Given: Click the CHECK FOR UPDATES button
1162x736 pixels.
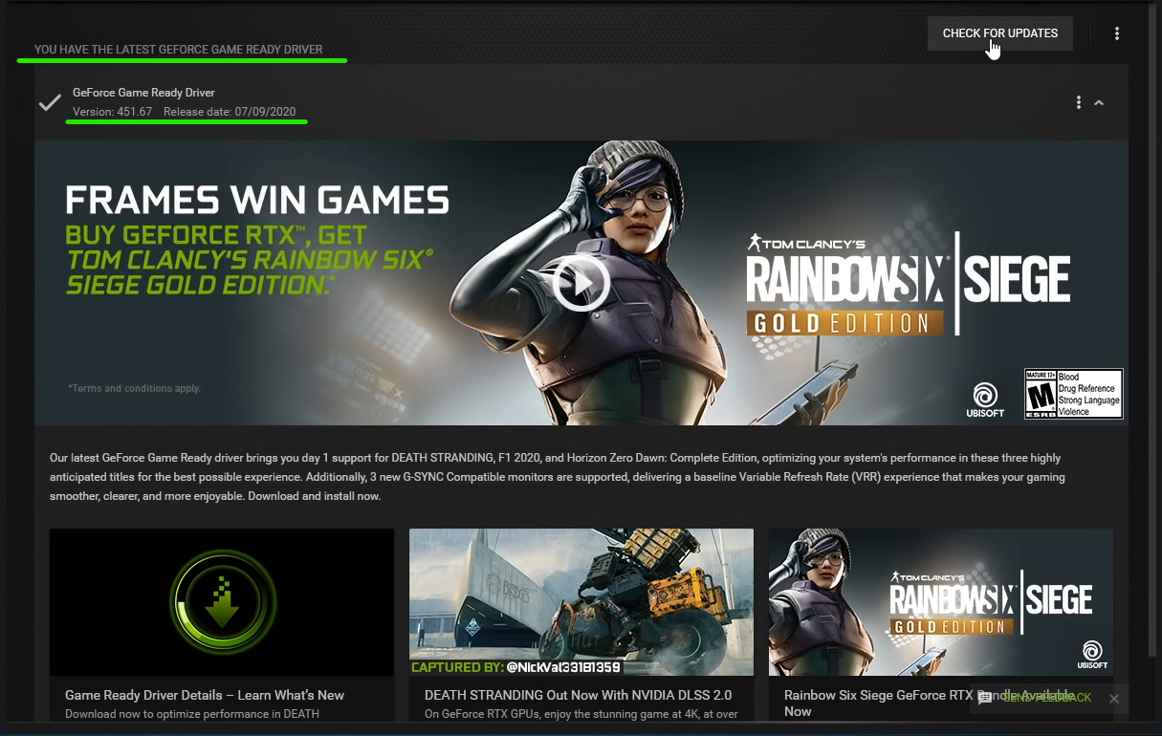Looking at the screenshot, I should (x=1000, y=33).
